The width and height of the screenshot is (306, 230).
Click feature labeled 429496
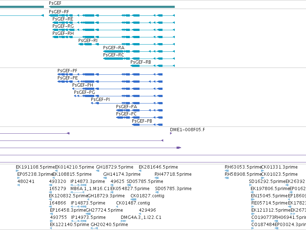click(147, 210)
